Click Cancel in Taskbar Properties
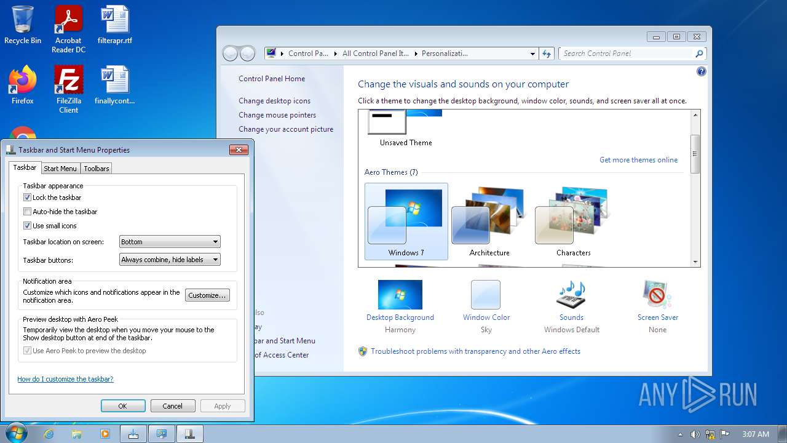This screenshot has height=443, width=787. point(173,406)
